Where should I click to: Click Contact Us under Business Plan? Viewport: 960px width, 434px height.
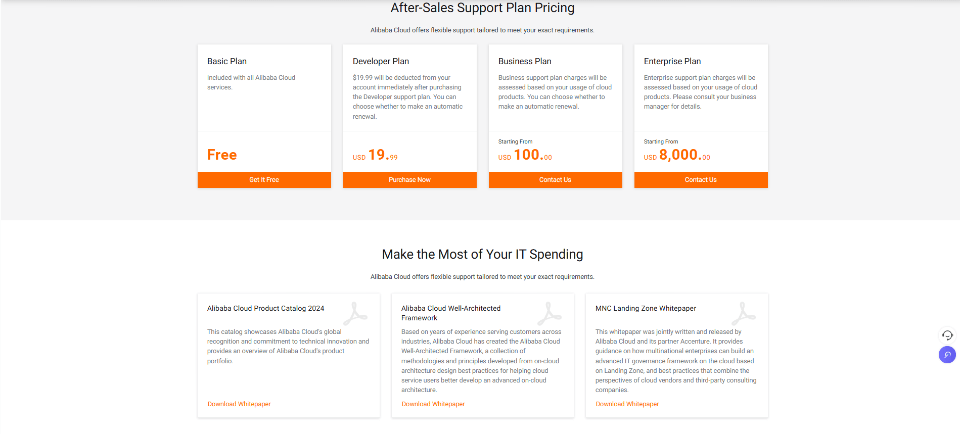coord(555,180)
